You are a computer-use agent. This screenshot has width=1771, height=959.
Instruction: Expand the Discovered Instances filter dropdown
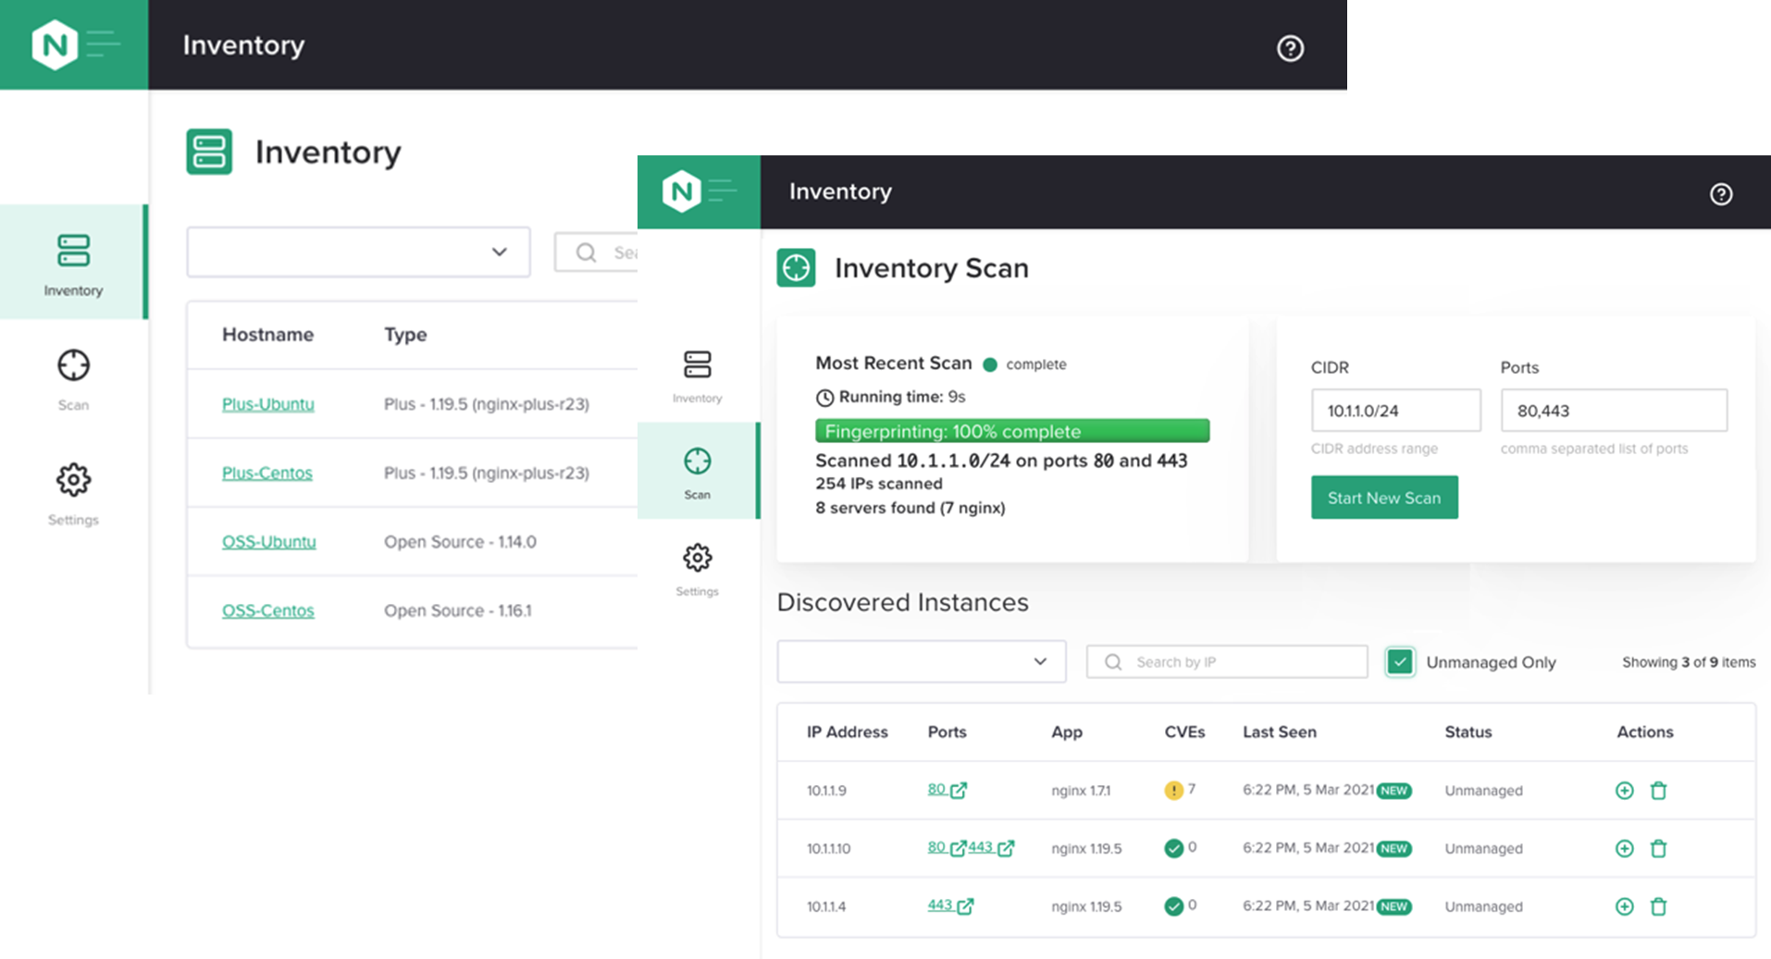point(922,661)
